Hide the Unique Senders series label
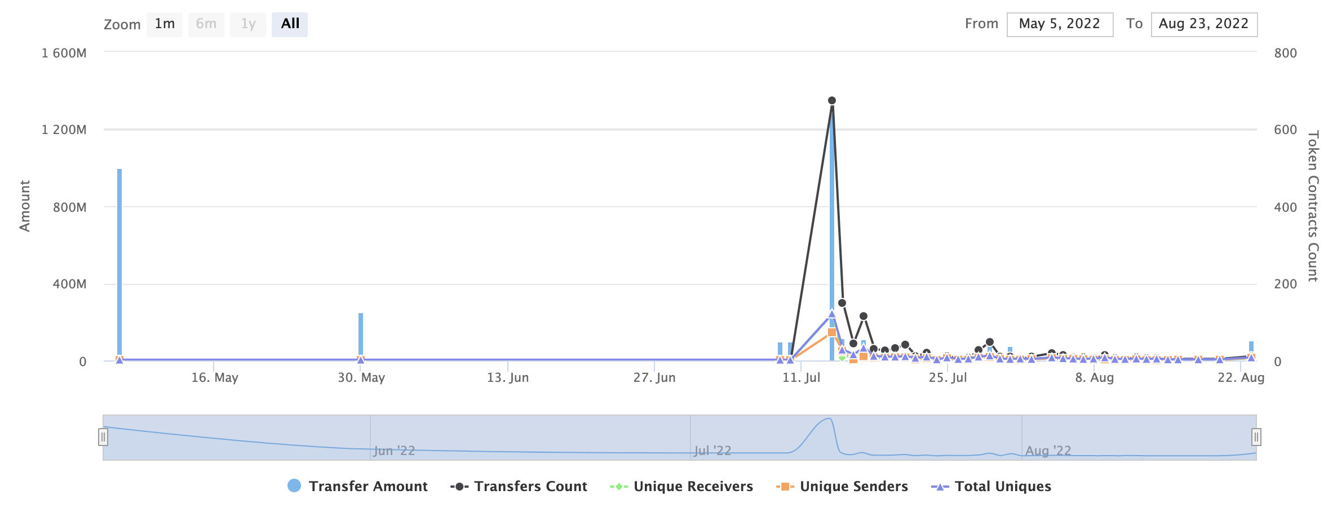 [853, 487]
